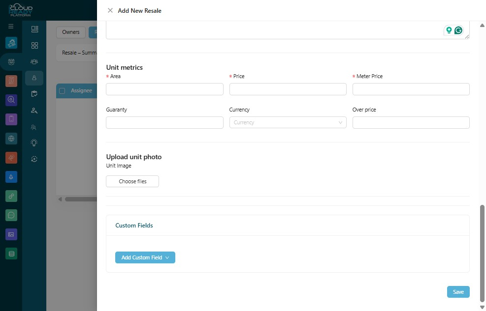The height and width of the screenshot is (311, 486).
Task: Open the team group icon in submenu
Action: point(34,62)
